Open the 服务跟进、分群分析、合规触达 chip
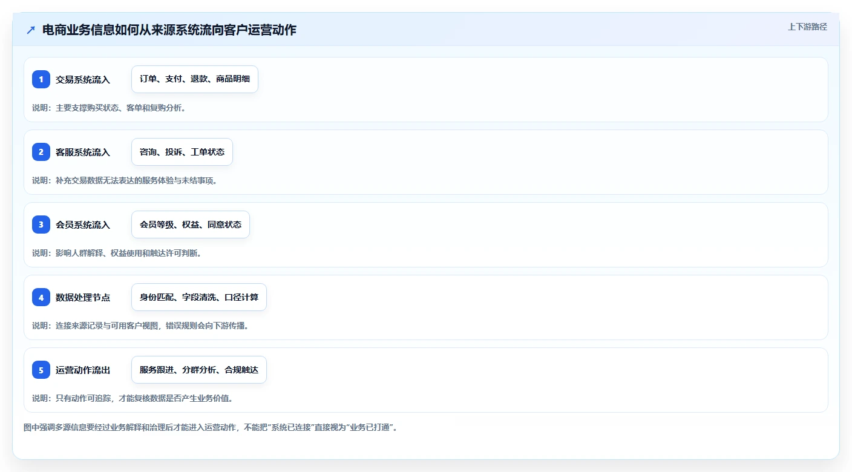This screenshot has width=852, height=472. (x=199, y=370)
